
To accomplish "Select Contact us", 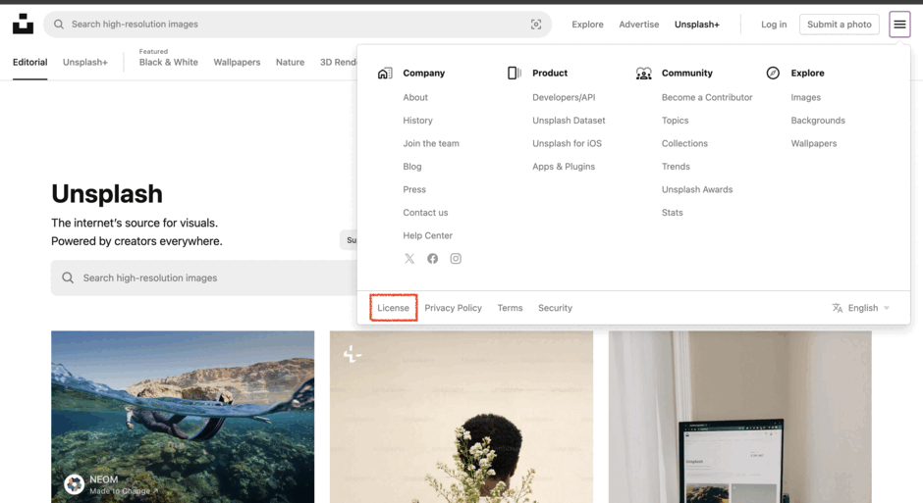I will tap(425, 213).
